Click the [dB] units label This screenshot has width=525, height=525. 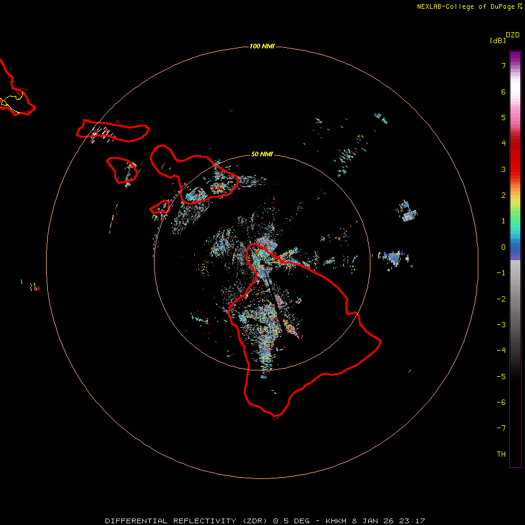[498, 40]
